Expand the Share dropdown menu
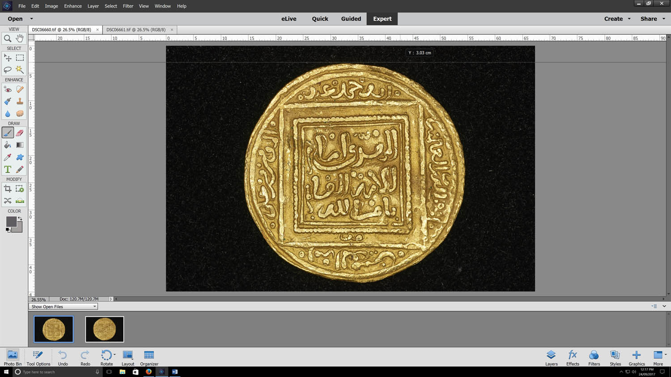 pyautogui.click(x=664, y=19)
